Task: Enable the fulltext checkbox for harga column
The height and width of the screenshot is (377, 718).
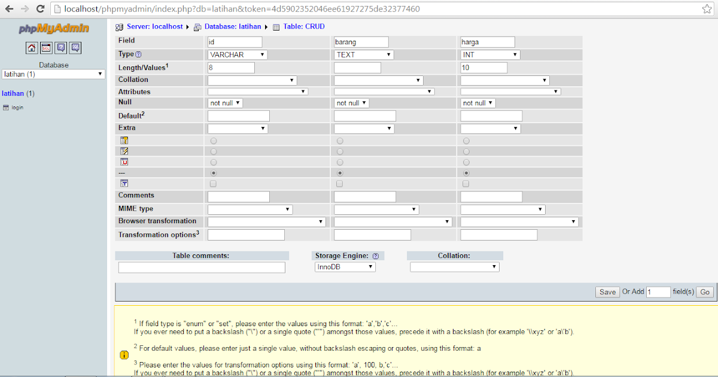Action: (x=466, y=184)
